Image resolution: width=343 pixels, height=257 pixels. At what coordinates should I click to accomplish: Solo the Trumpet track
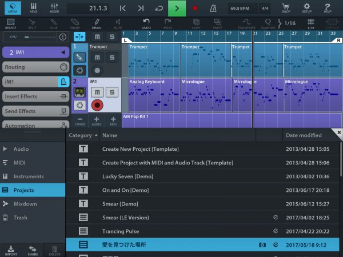point(112,58)
